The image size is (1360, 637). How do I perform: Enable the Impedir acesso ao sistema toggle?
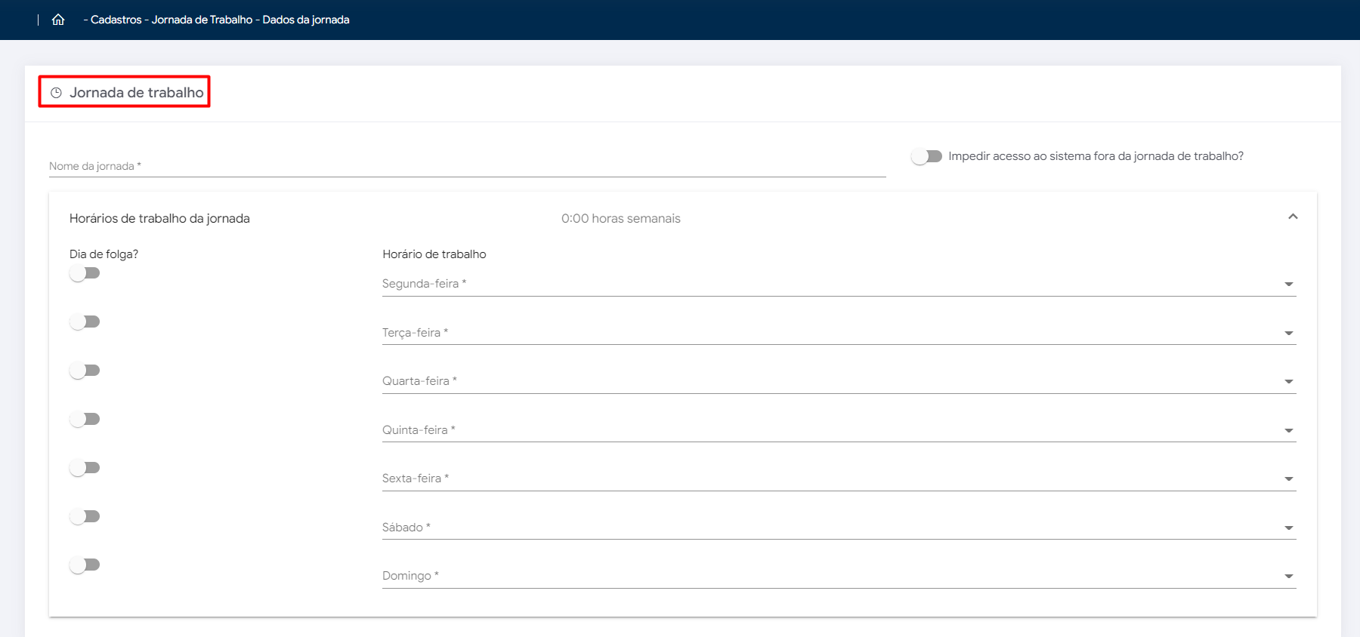pyautogui.click(x=926, y=156)
